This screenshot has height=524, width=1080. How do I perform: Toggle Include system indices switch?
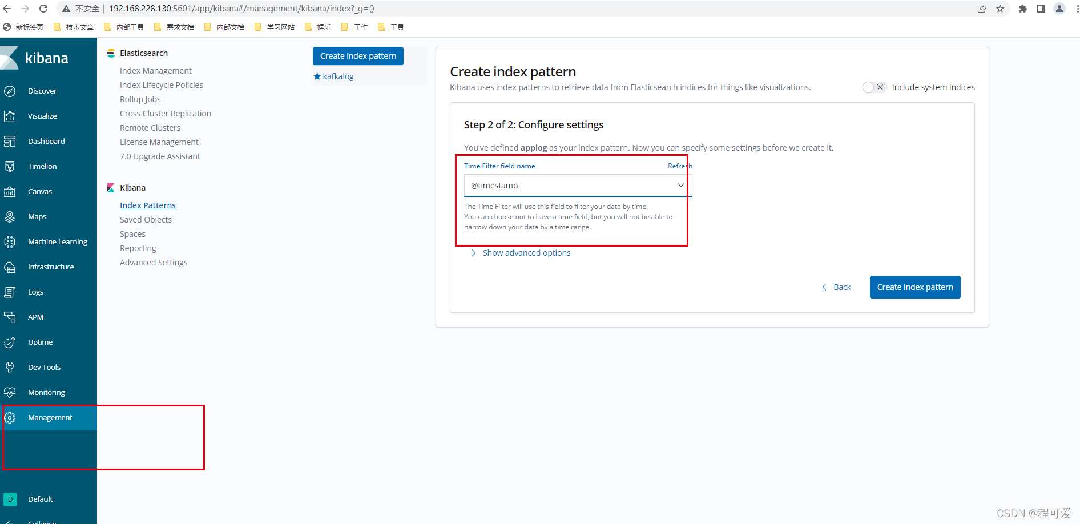[x=874, y=87]
